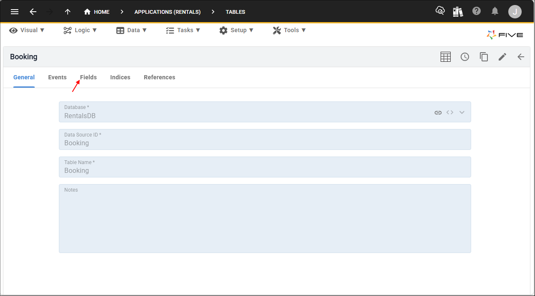Expand the Visual menu

point(27,30)
